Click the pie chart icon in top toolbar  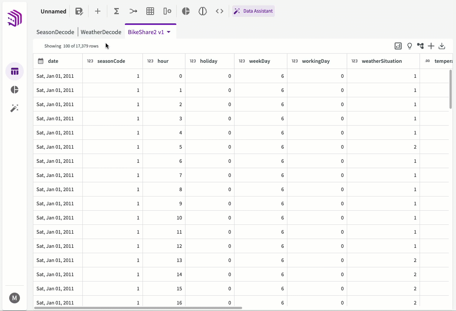coord(186,11)
